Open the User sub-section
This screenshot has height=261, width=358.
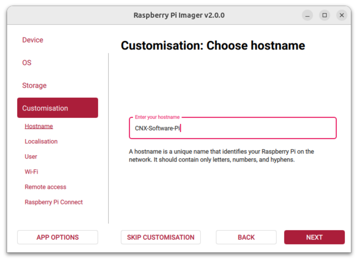(x=31, y=157)
